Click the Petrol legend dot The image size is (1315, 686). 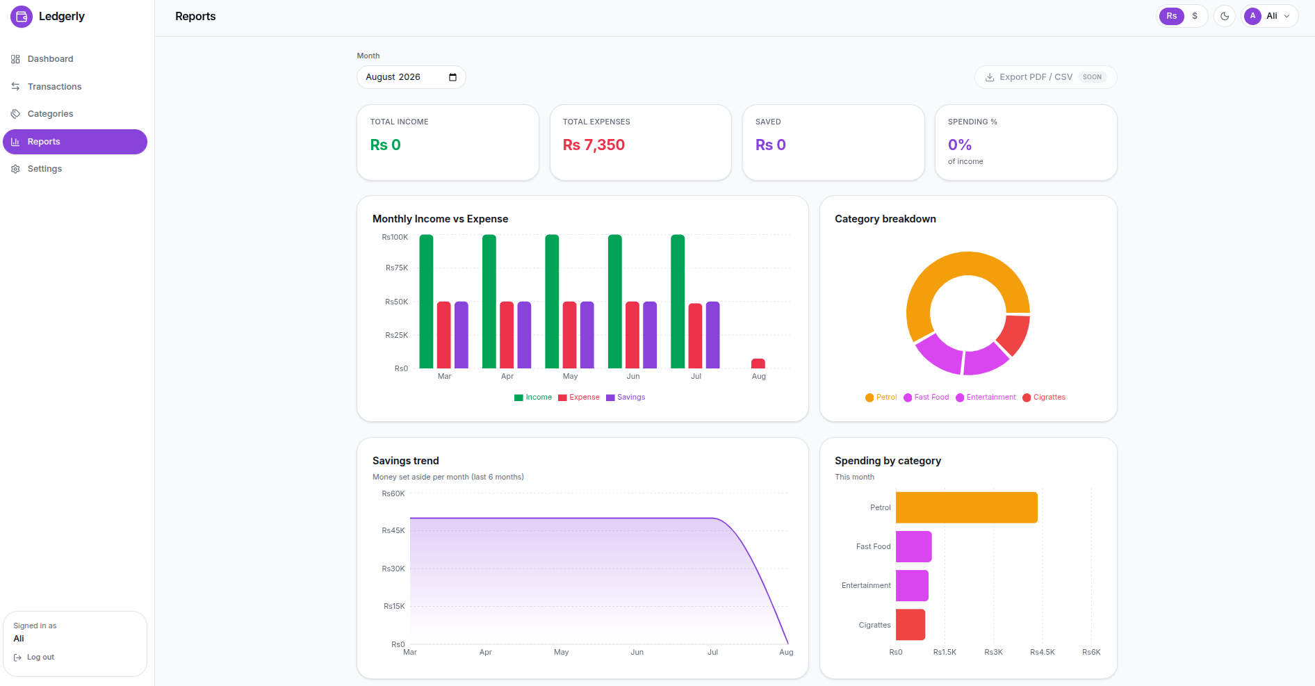click(x=869, y=398)
